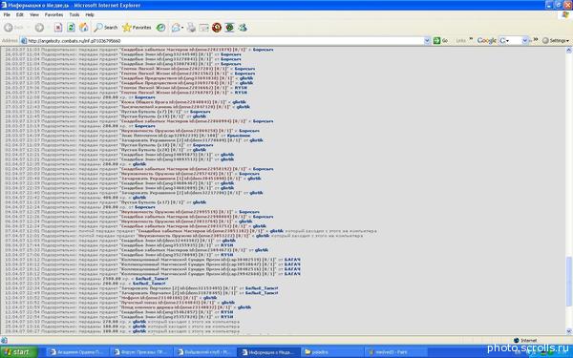This screenshot has height=358, width=573.
Task: Open the File menu
Action: (7, 14)
